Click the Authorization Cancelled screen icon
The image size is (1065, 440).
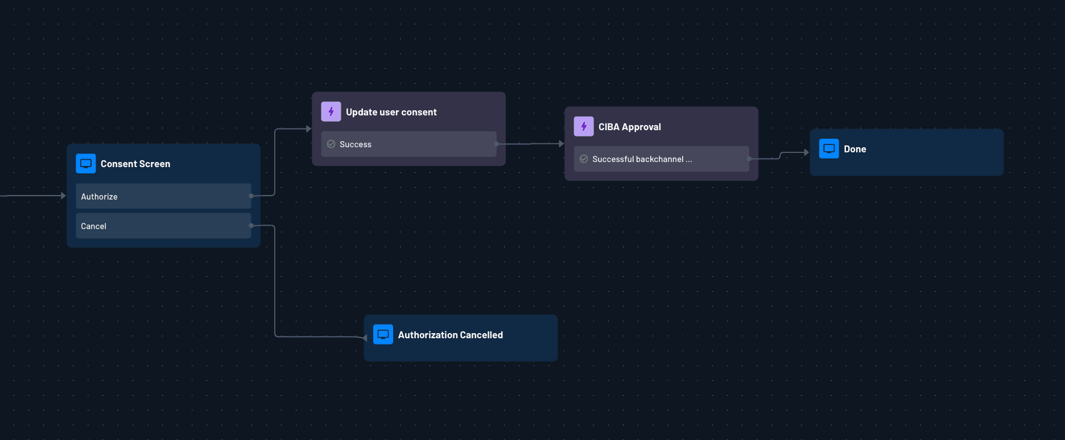coord(383,335)
